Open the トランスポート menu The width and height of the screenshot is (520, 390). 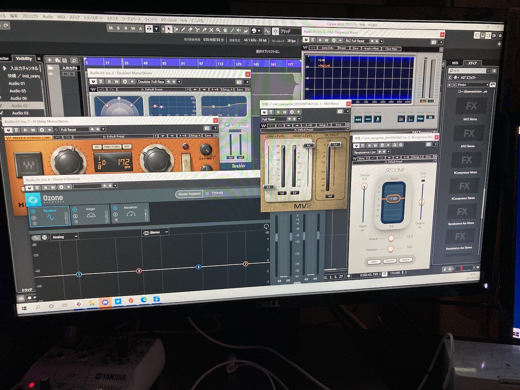point(93,18)
